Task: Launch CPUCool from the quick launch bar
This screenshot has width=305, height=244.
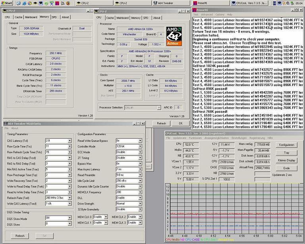Action: click(41, 3)
